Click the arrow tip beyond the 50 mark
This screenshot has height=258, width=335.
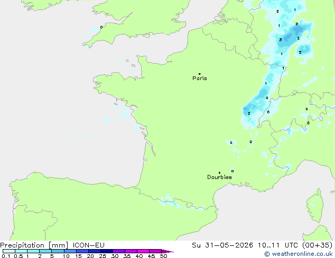tap(168, 251)
